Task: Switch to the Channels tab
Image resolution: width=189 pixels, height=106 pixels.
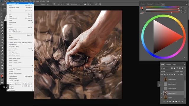Action: click(x=168, y=64)
